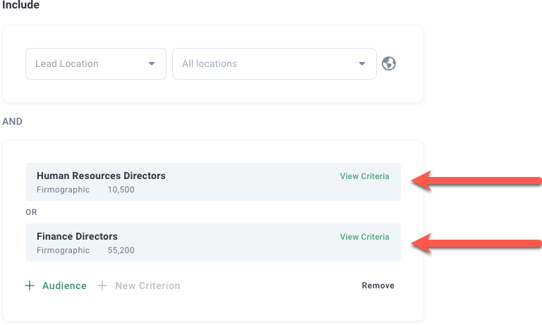Image resolution: width=542 pixels, height=325 pixels.
Task: Click the 10,500 lead count
Action: 121,190
